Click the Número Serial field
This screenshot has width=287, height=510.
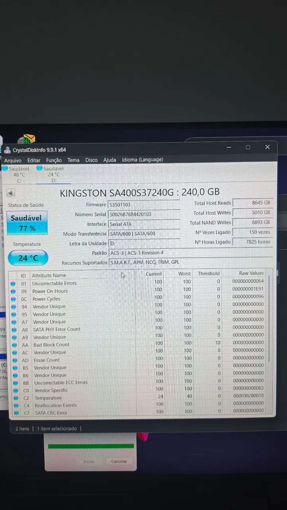tap(144, 214)
